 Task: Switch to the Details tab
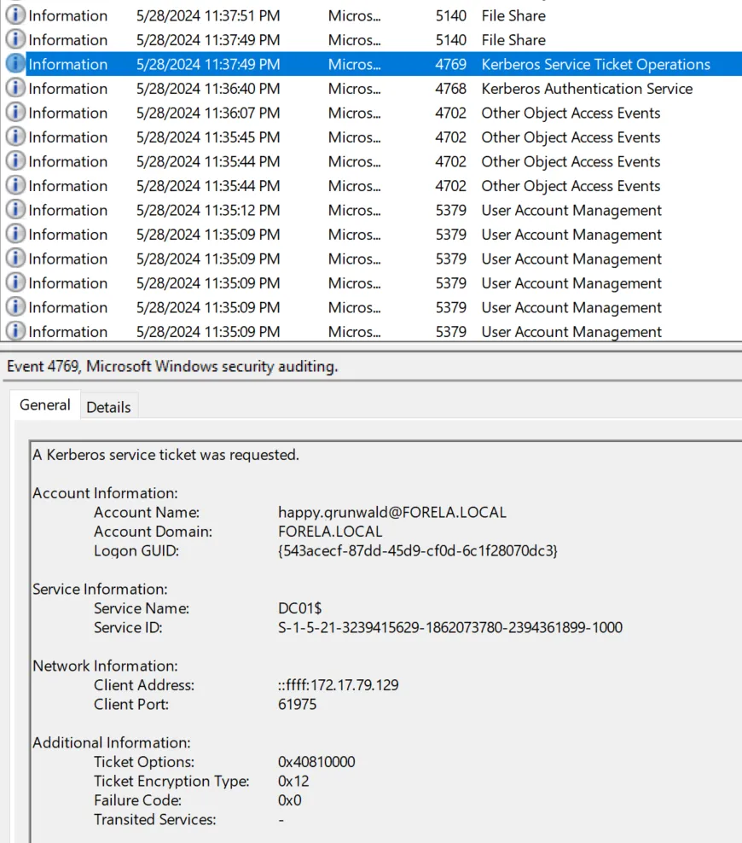[108, 407]
